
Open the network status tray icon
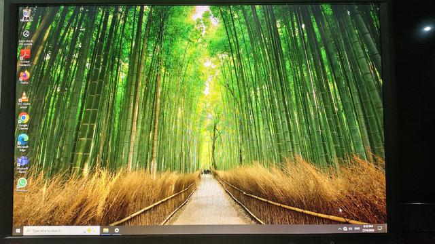tap(345, 229)
